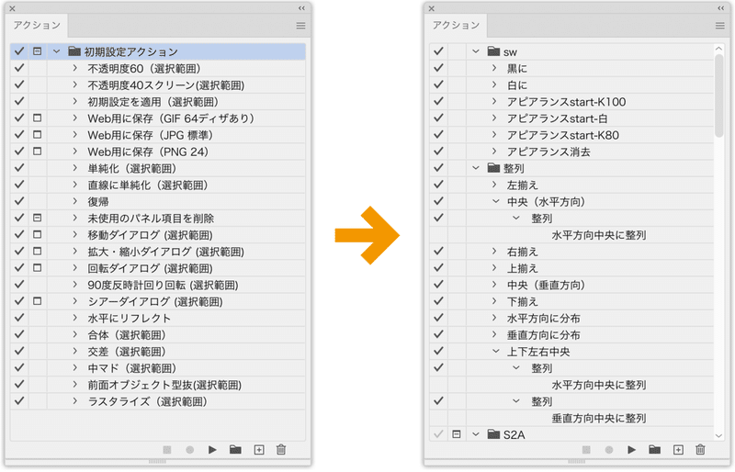735x472 pixels.
Task: Click Play action button in right panel
Action: (631, 450)
